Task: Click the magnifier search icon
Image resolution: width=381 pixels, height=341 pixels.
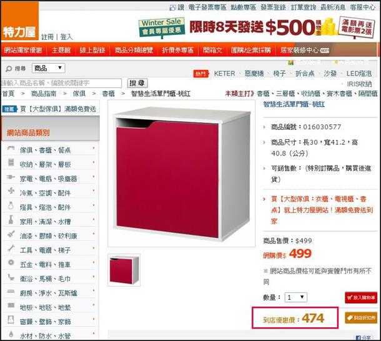Action: (9, 69)
